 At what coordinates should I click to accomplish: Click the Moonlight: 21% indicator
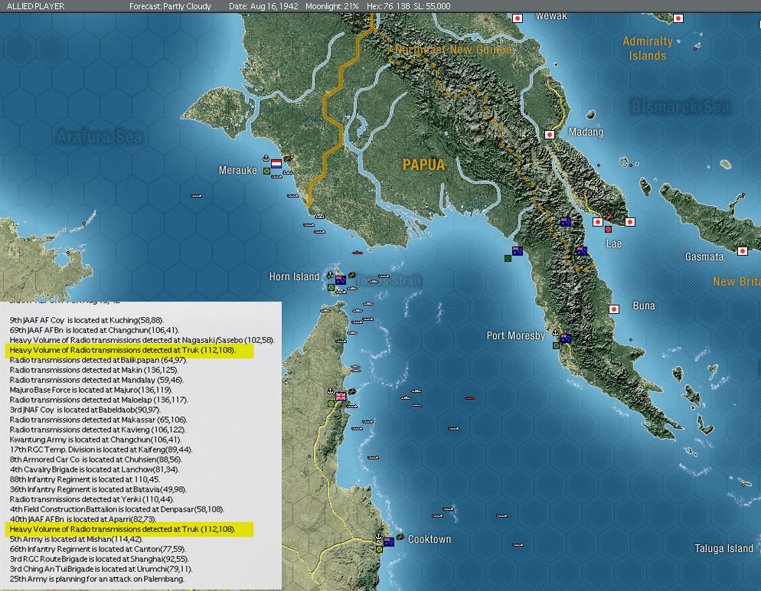point(332,6)
